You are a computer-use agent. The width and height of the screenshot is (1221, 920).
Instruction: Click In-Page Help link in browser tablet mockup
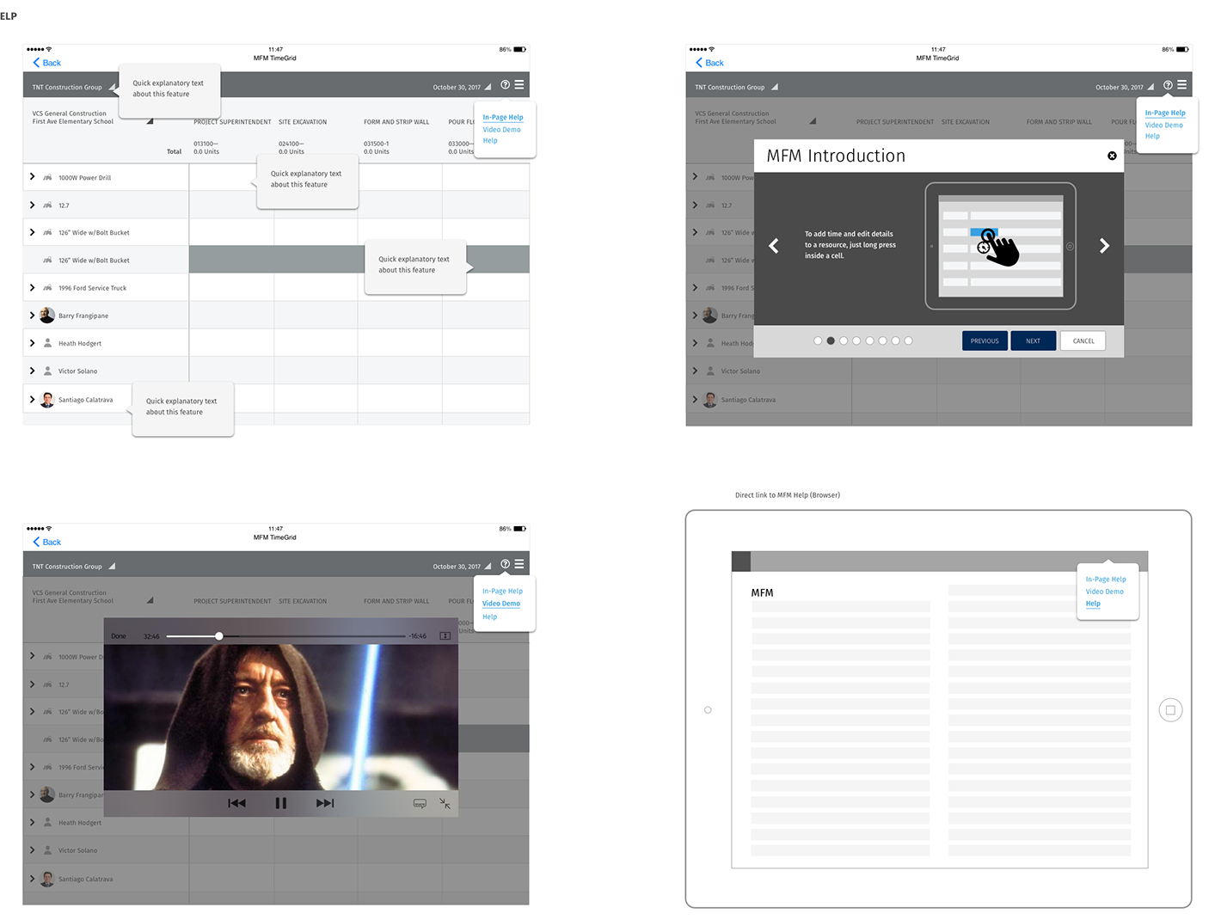point(1105,580)
